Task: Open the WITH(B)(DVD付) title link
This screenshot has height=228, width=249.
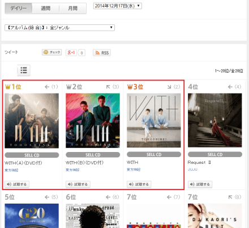Action: point(84,163)
